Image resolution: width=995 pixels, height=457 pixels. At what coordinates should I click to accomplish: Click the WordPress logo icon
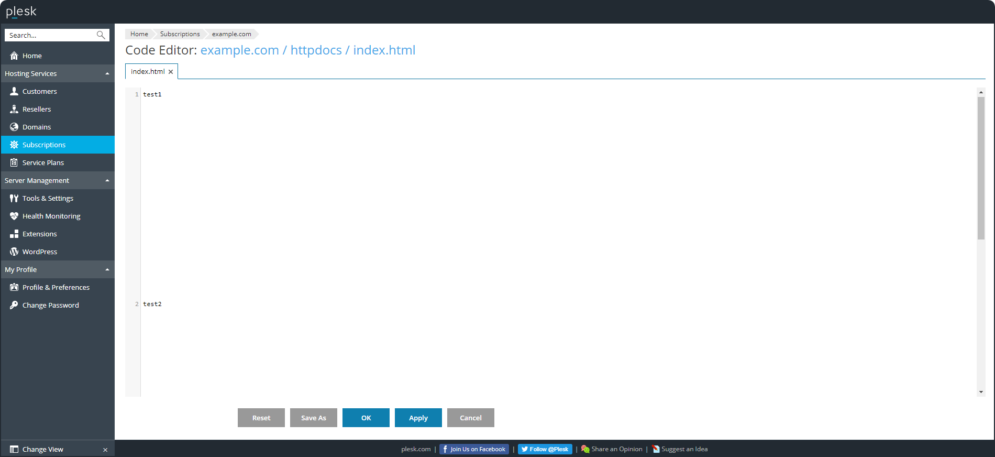(x=14, y=252)
